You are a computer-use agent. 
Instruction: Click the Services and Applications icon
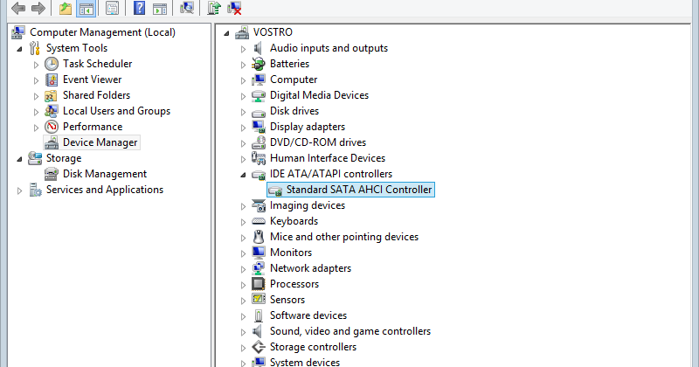click(x=35, y=190)
